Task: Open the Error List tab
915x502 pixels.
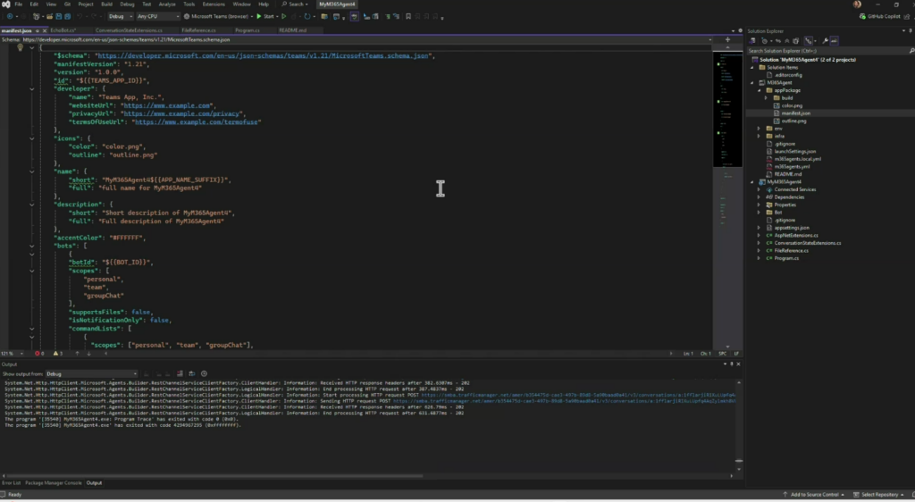Action: tap(12, 482)
